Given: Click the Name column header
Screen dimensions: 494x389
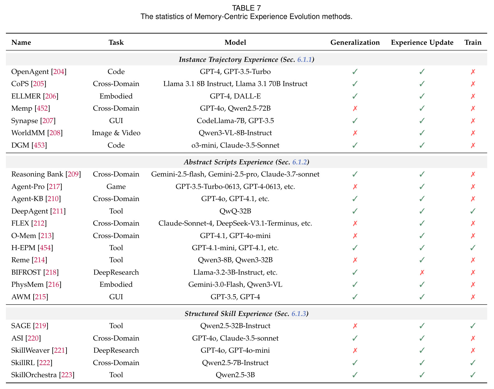Looking at the screenshot, I should click(x=21, y=43).
